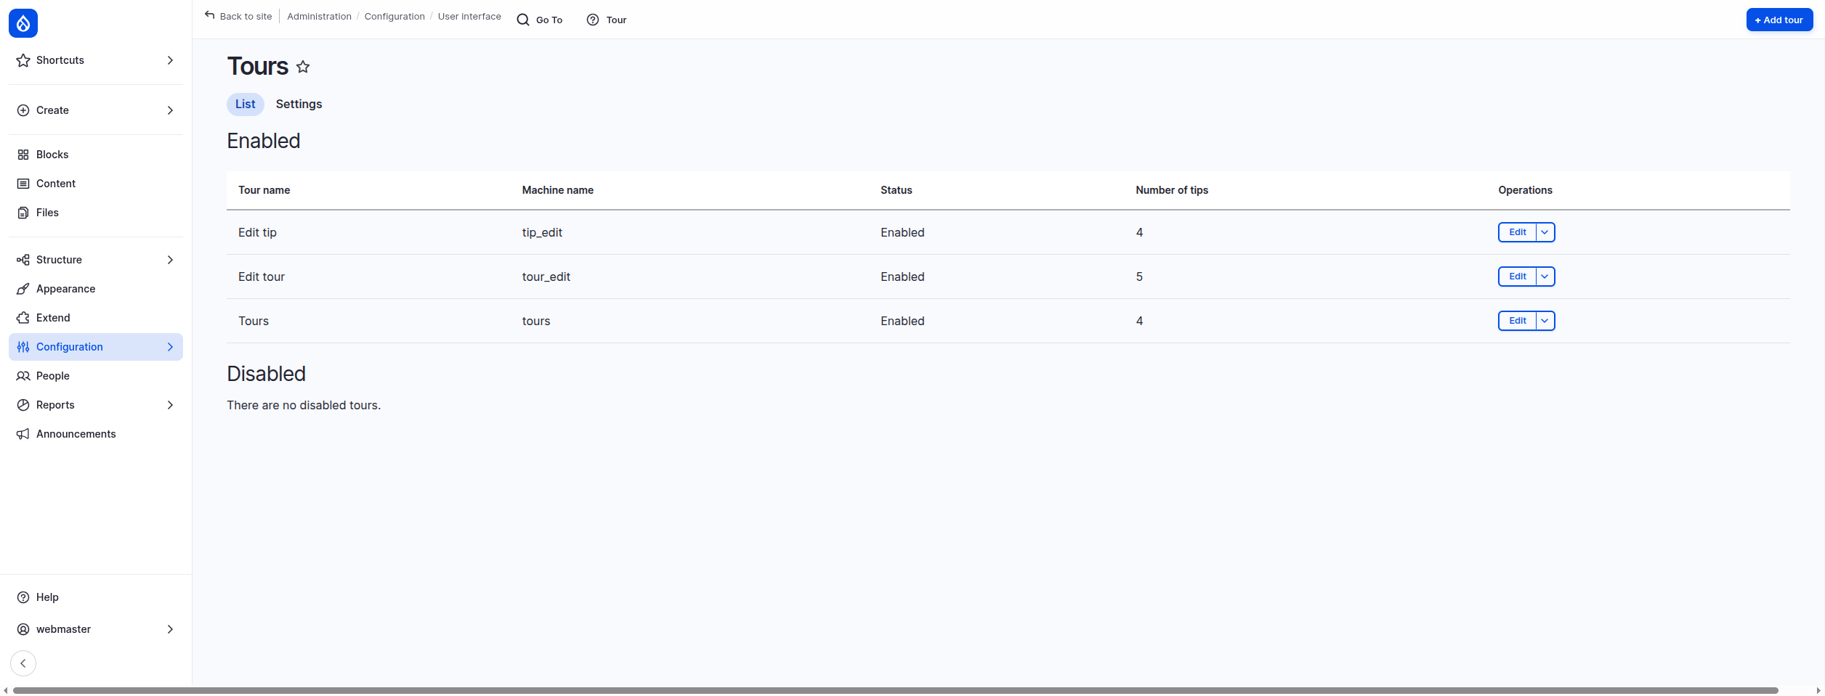Click the scrollbar right arrow
The width and height of the screenshot is (1825, 696).
pyautogui.click(x=1818, y=690)
